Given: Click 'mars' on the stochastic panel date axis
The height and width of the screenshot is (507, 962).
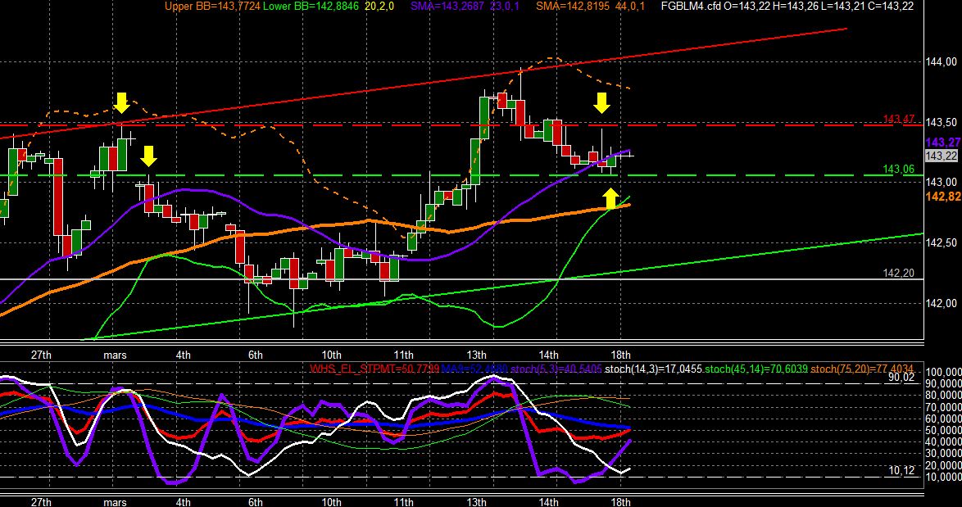Looking at the screenshot, I should point(115,502).
